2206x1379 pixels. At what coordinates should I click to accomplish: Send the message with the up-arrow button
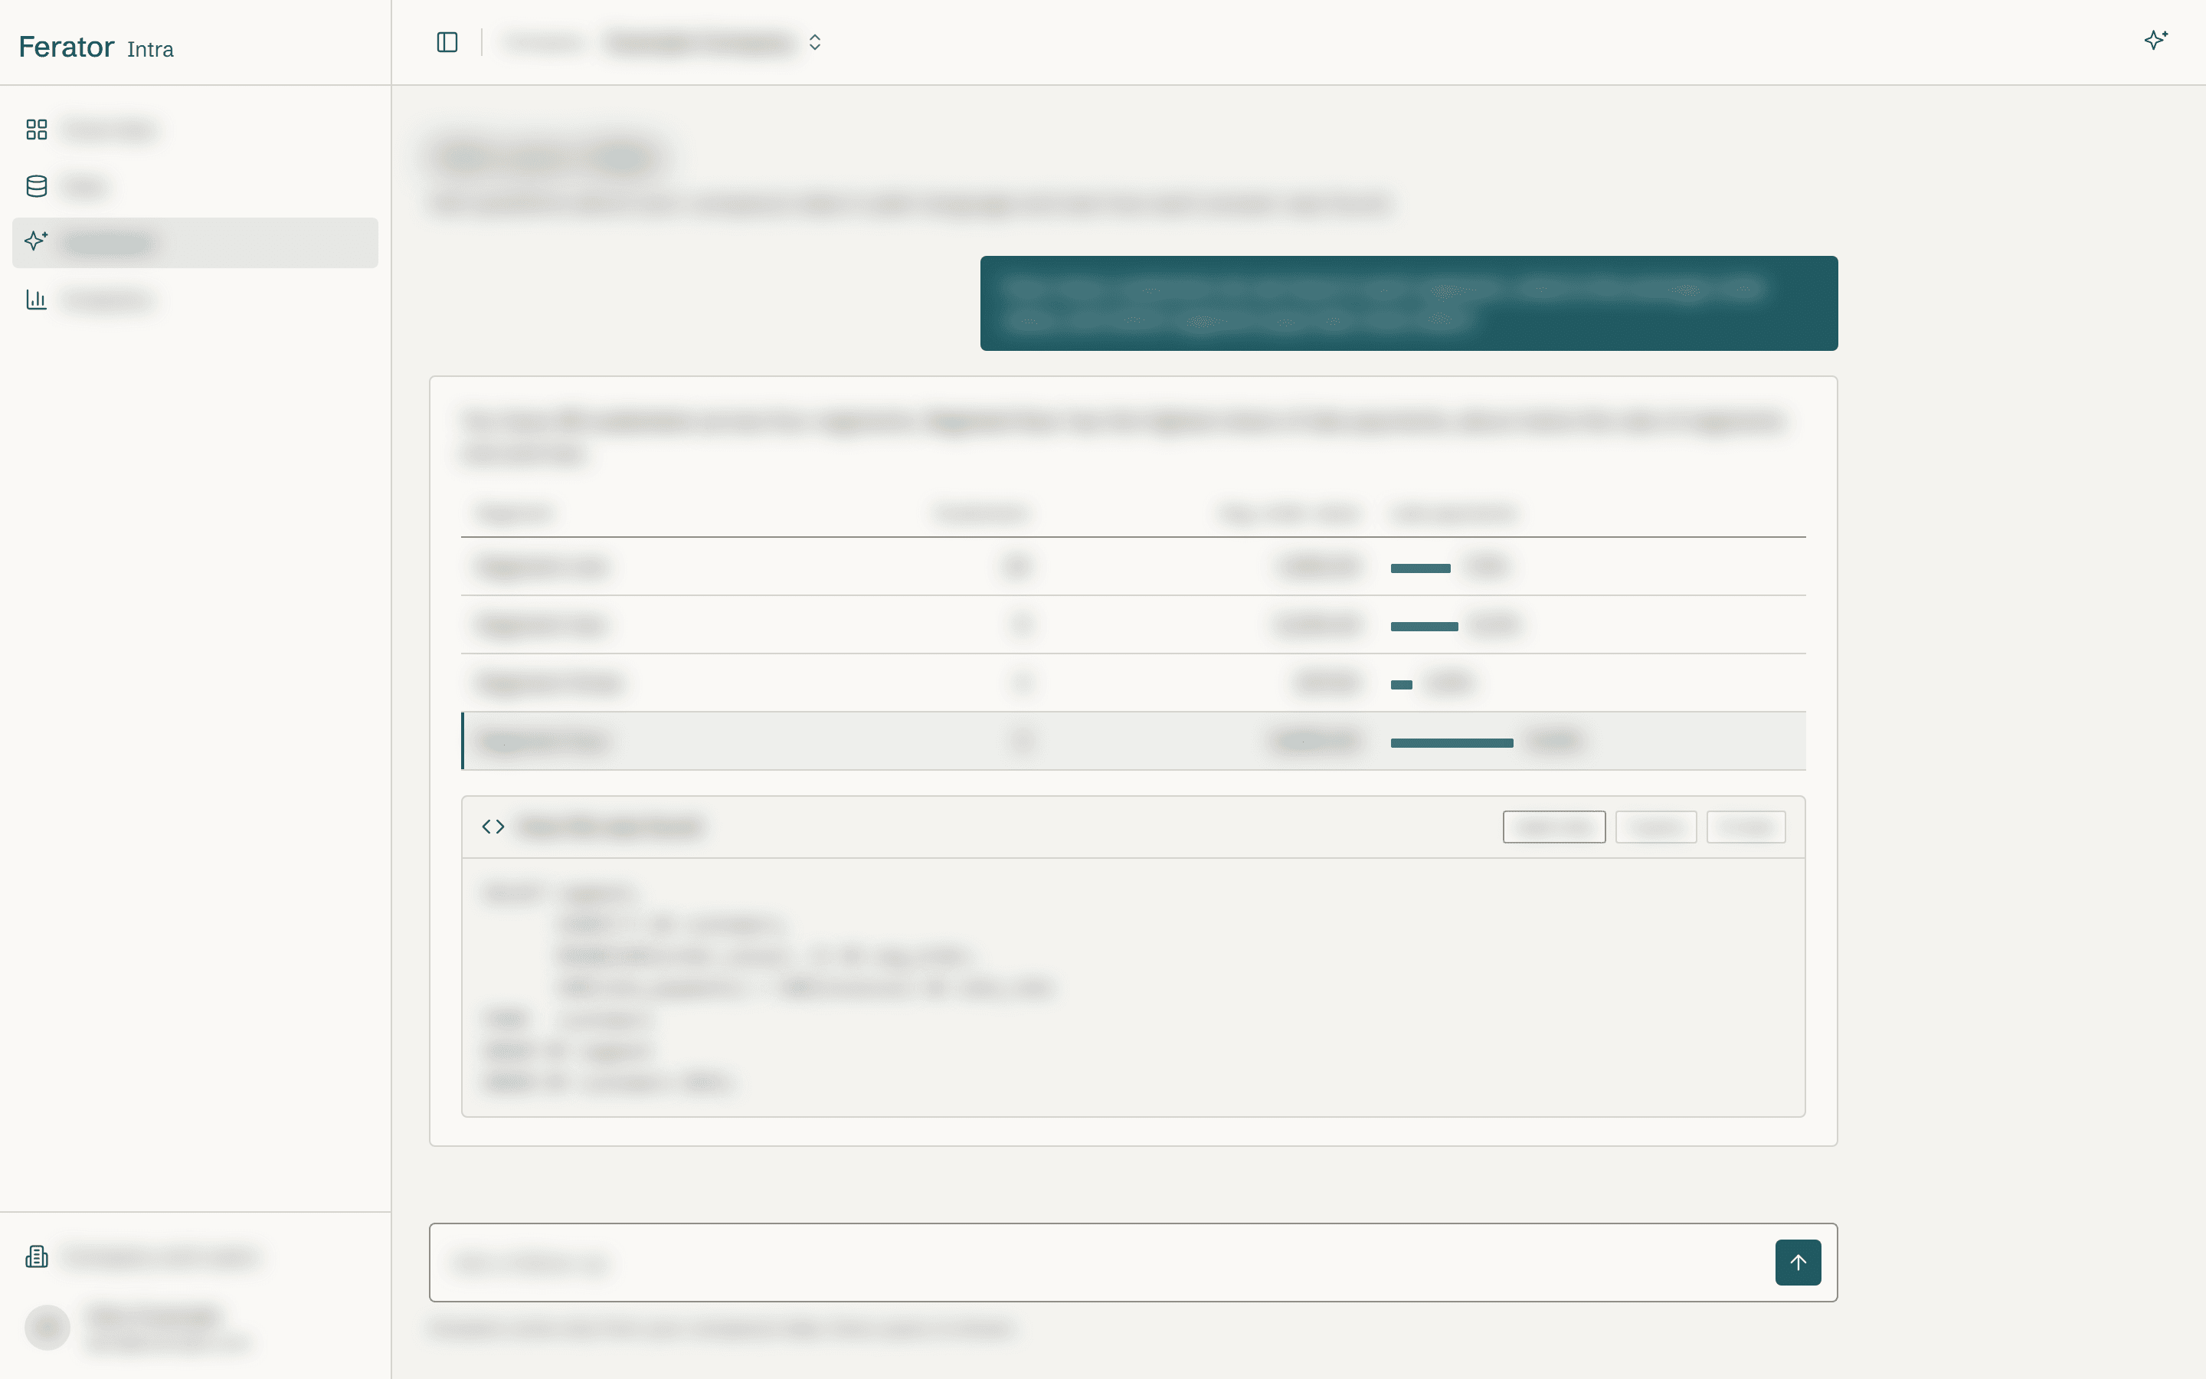(x=1798, y=1263)
